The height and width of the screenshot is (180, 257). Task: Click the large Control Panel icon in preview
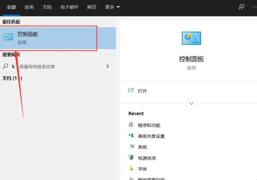(191, 38)
